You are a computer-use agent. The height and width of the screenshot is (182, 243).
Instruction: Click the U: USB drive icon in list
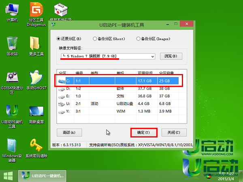[x=62, y=104]
